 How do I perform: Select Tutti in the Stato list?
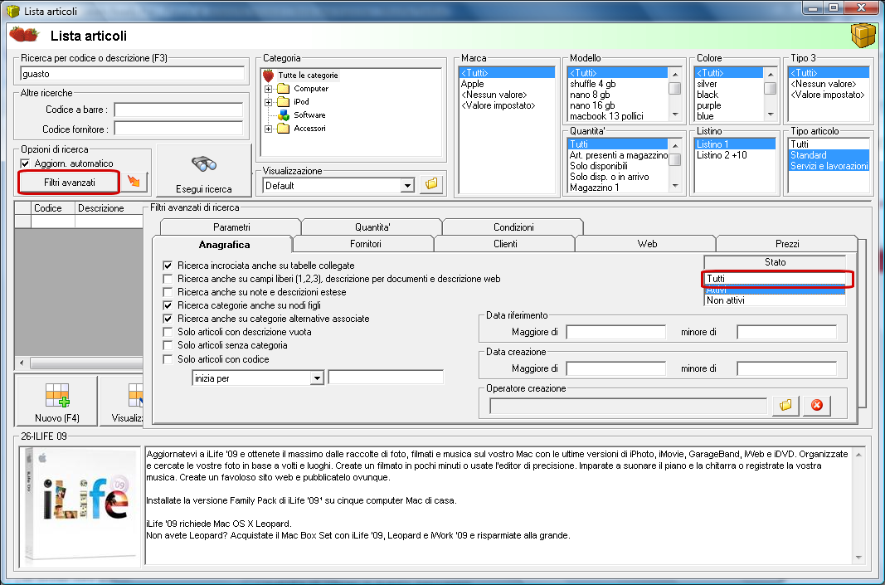pos(776,279)
